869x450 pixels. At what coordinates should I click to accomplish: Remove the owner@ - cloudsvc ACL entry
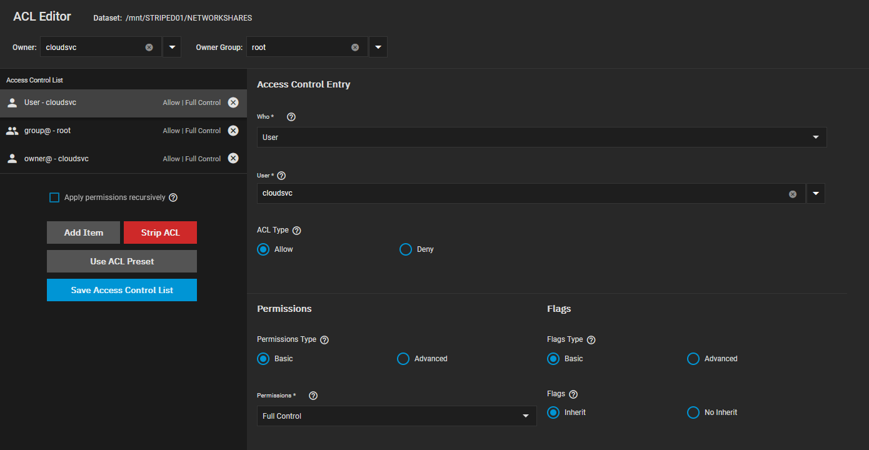pos(233,159)
